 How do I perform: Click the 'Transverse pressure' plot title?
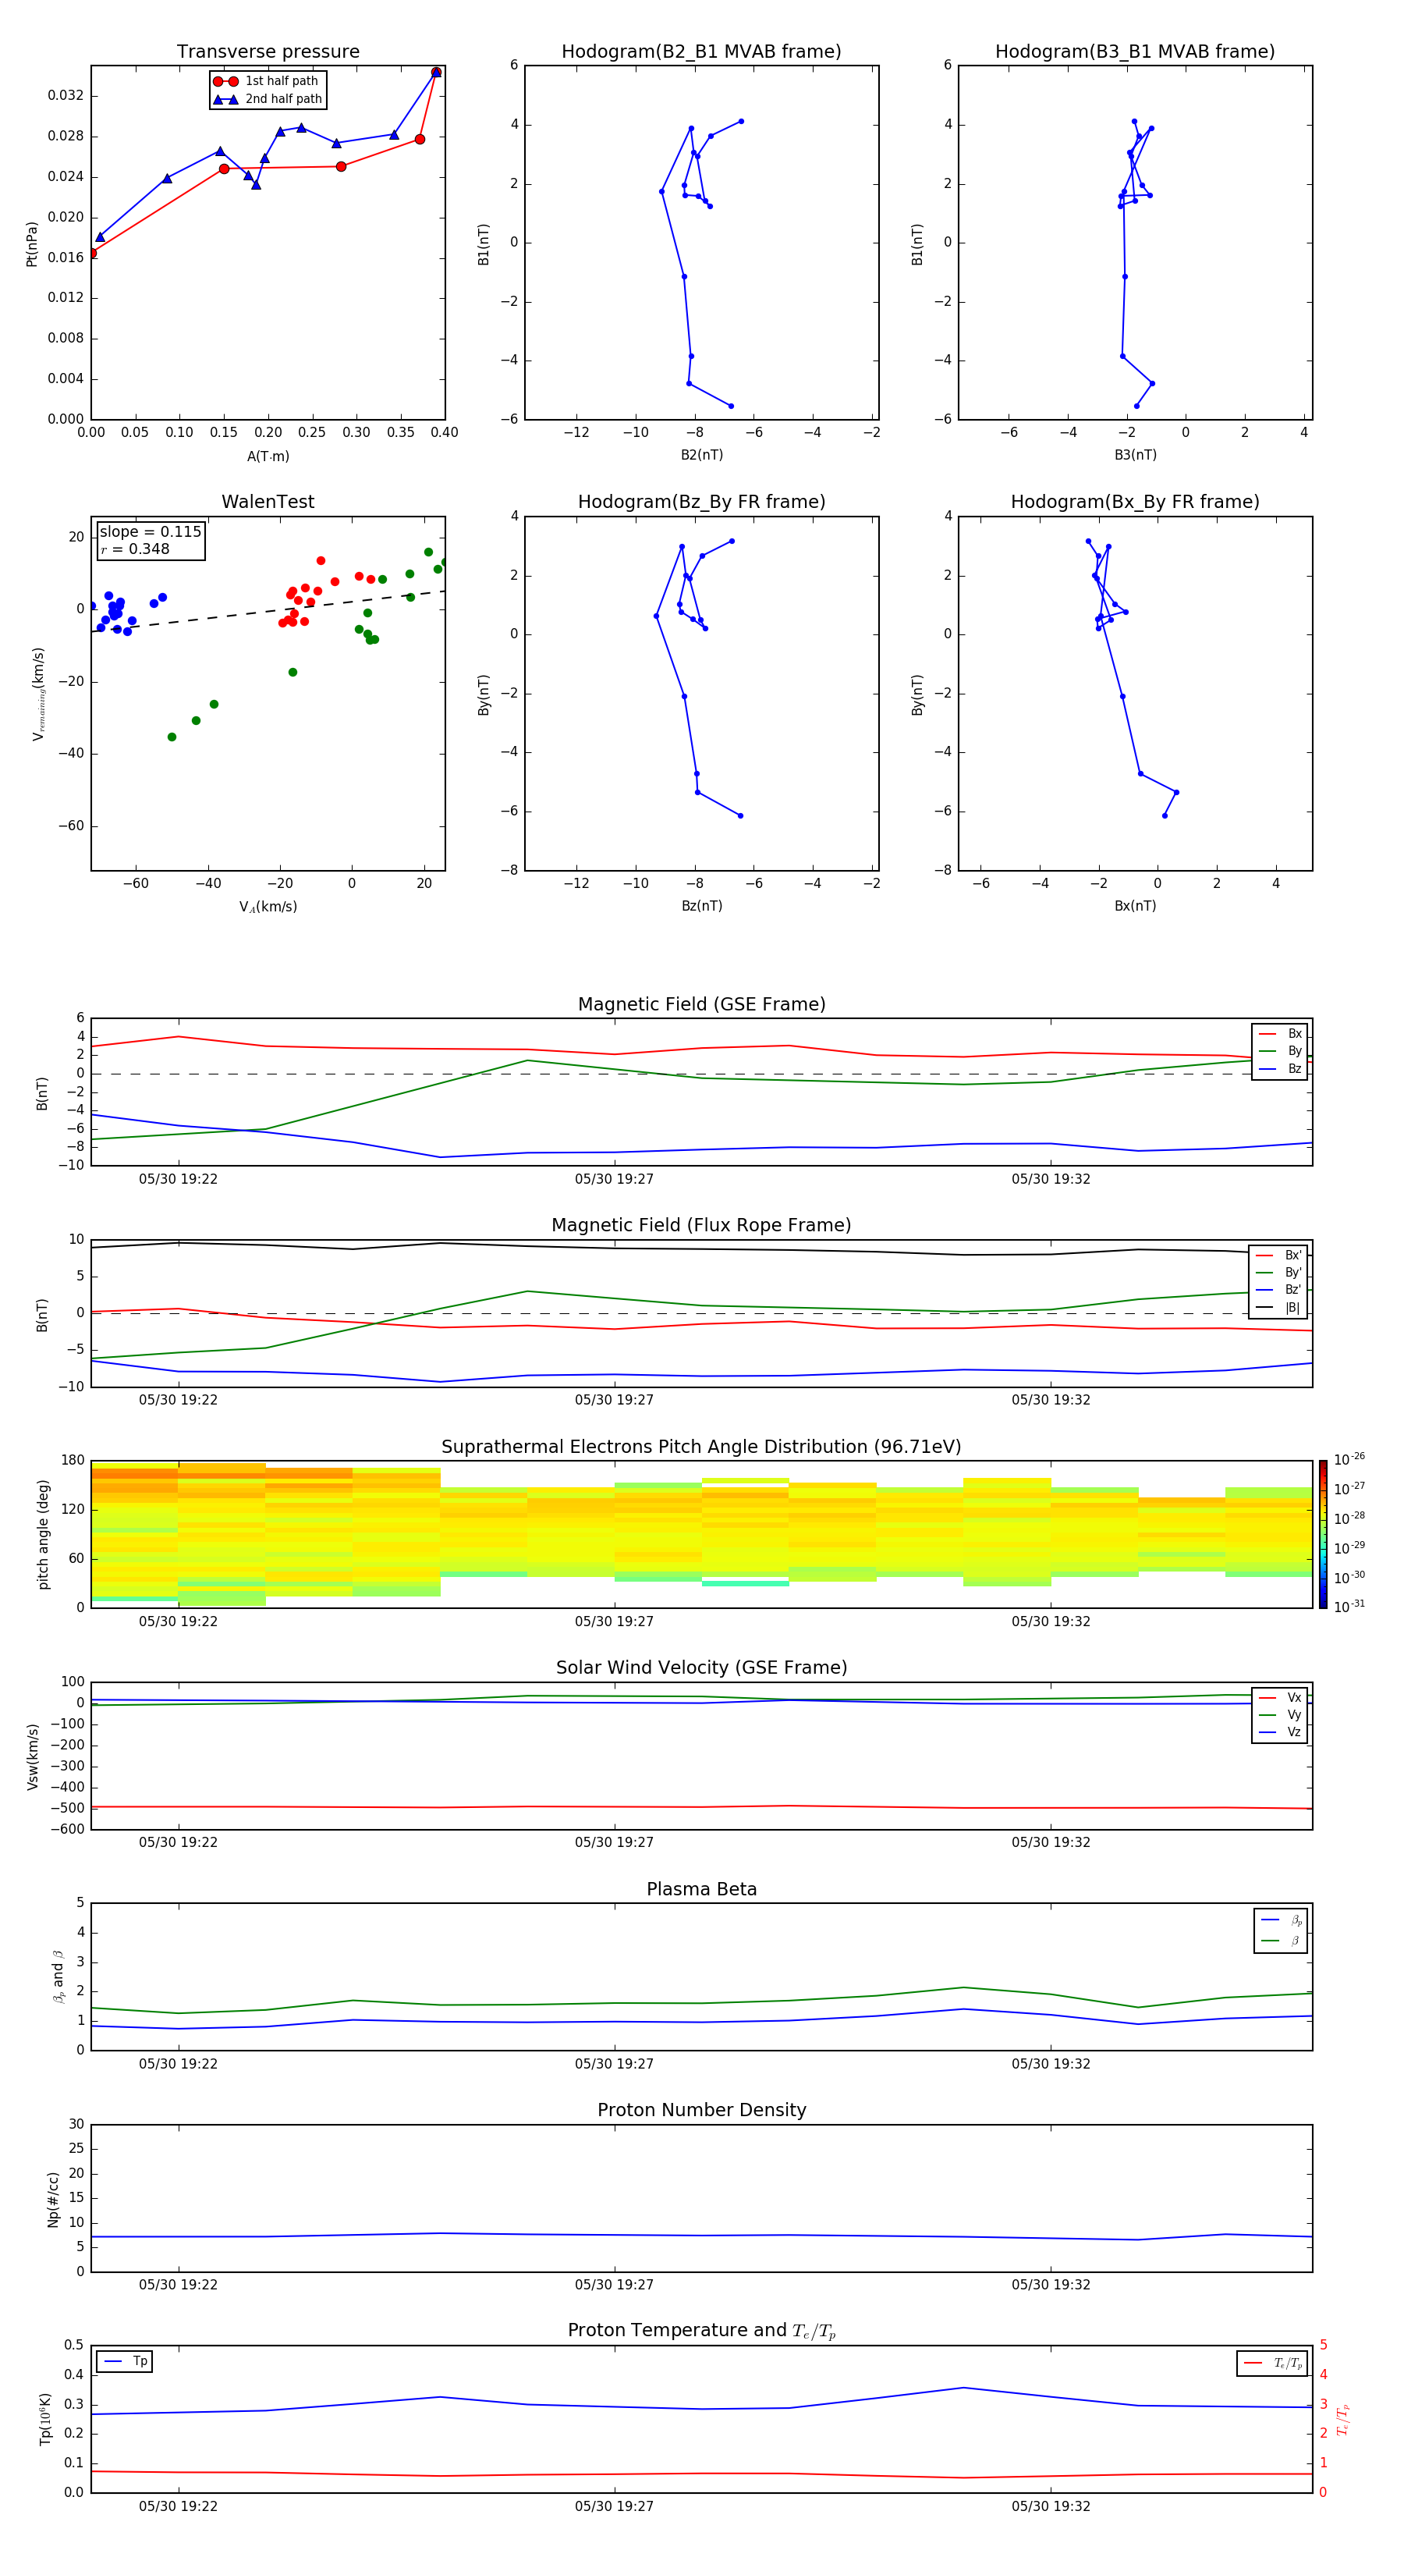pyautogui.click(x=268, y=52)
